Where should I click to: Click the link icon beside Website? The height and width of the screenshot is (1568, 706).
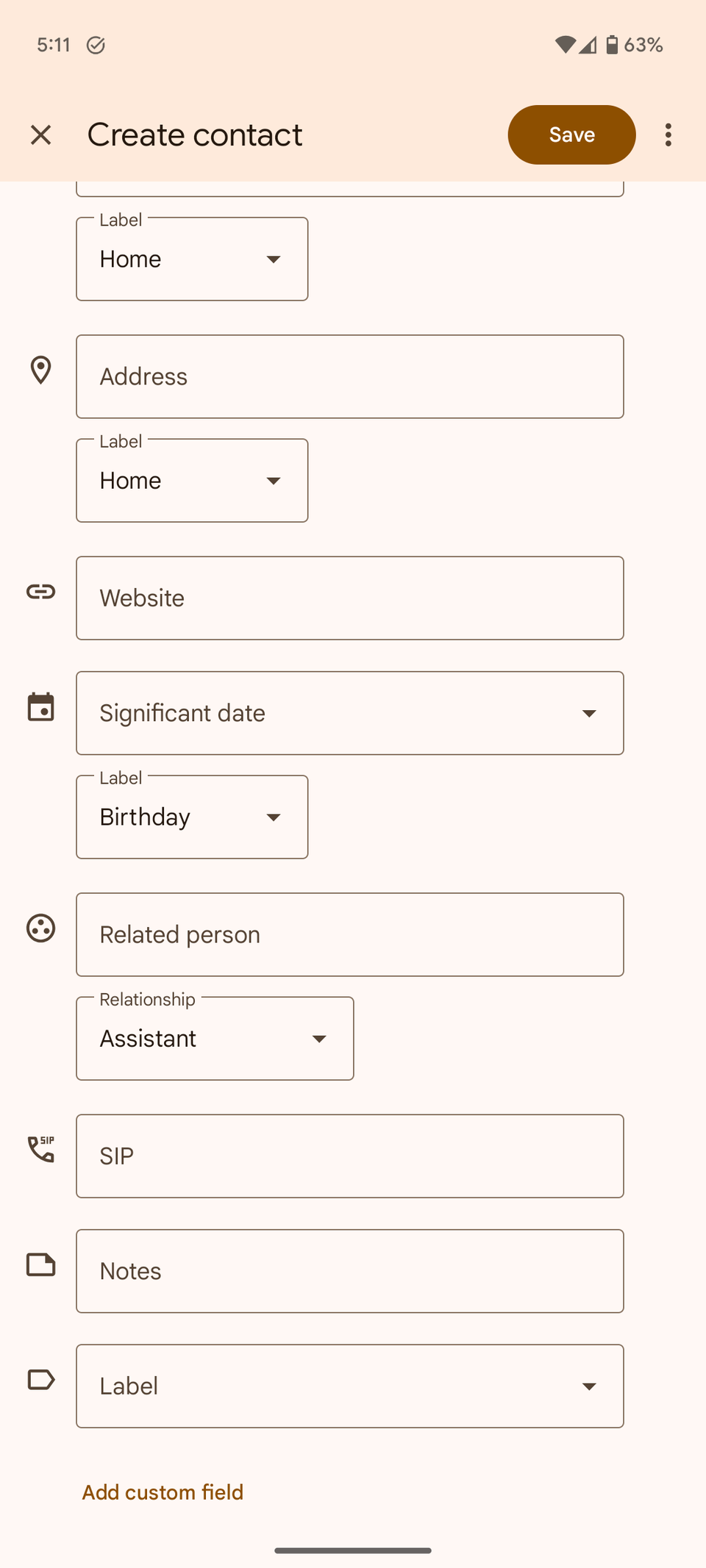40,591
